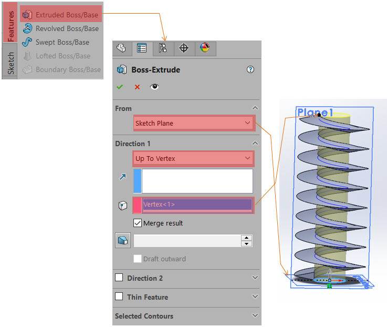387x327 pixels.
Task: Toggle detailed preview eye icon
Action: [154, 87]
